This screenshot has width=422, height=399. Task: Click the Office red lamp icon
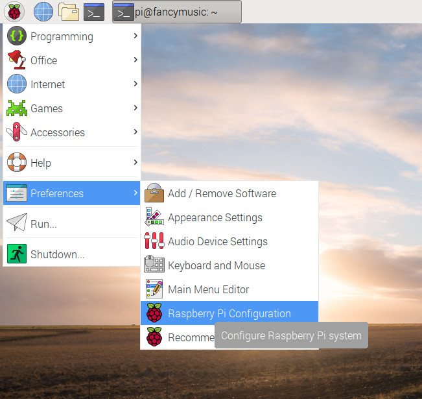pos(17,60)
